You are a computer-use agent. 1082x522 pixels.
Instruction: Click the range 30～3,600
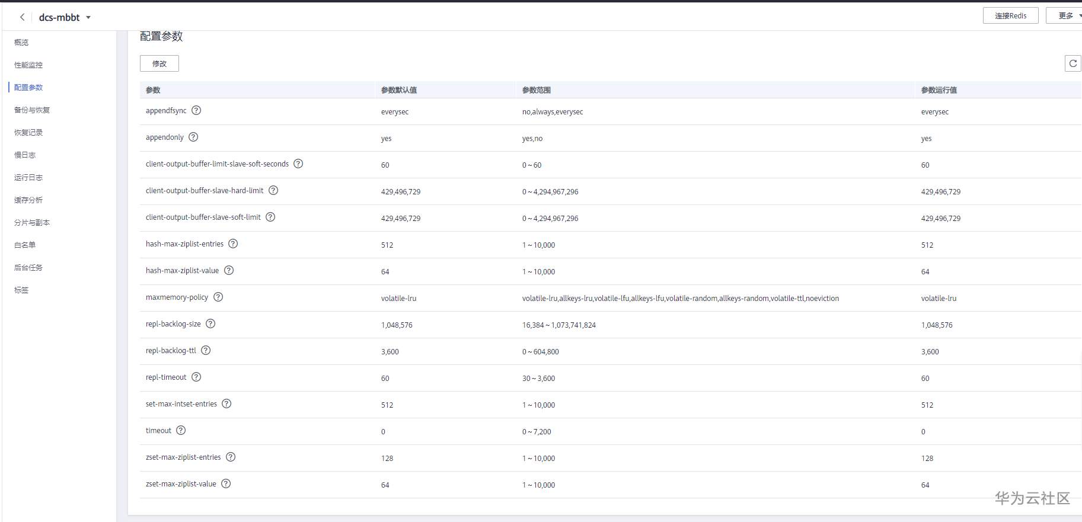tap(539, 379)
